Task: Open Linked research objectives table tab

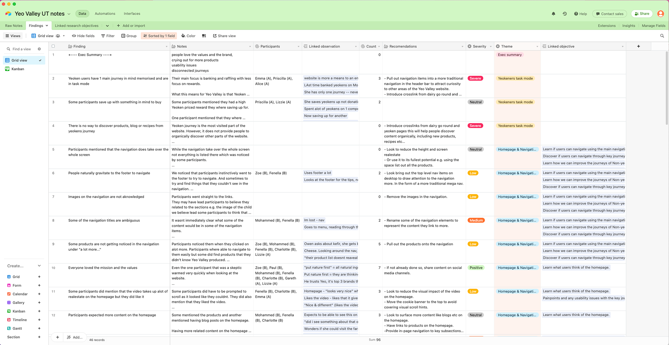Action: point(77,26)
